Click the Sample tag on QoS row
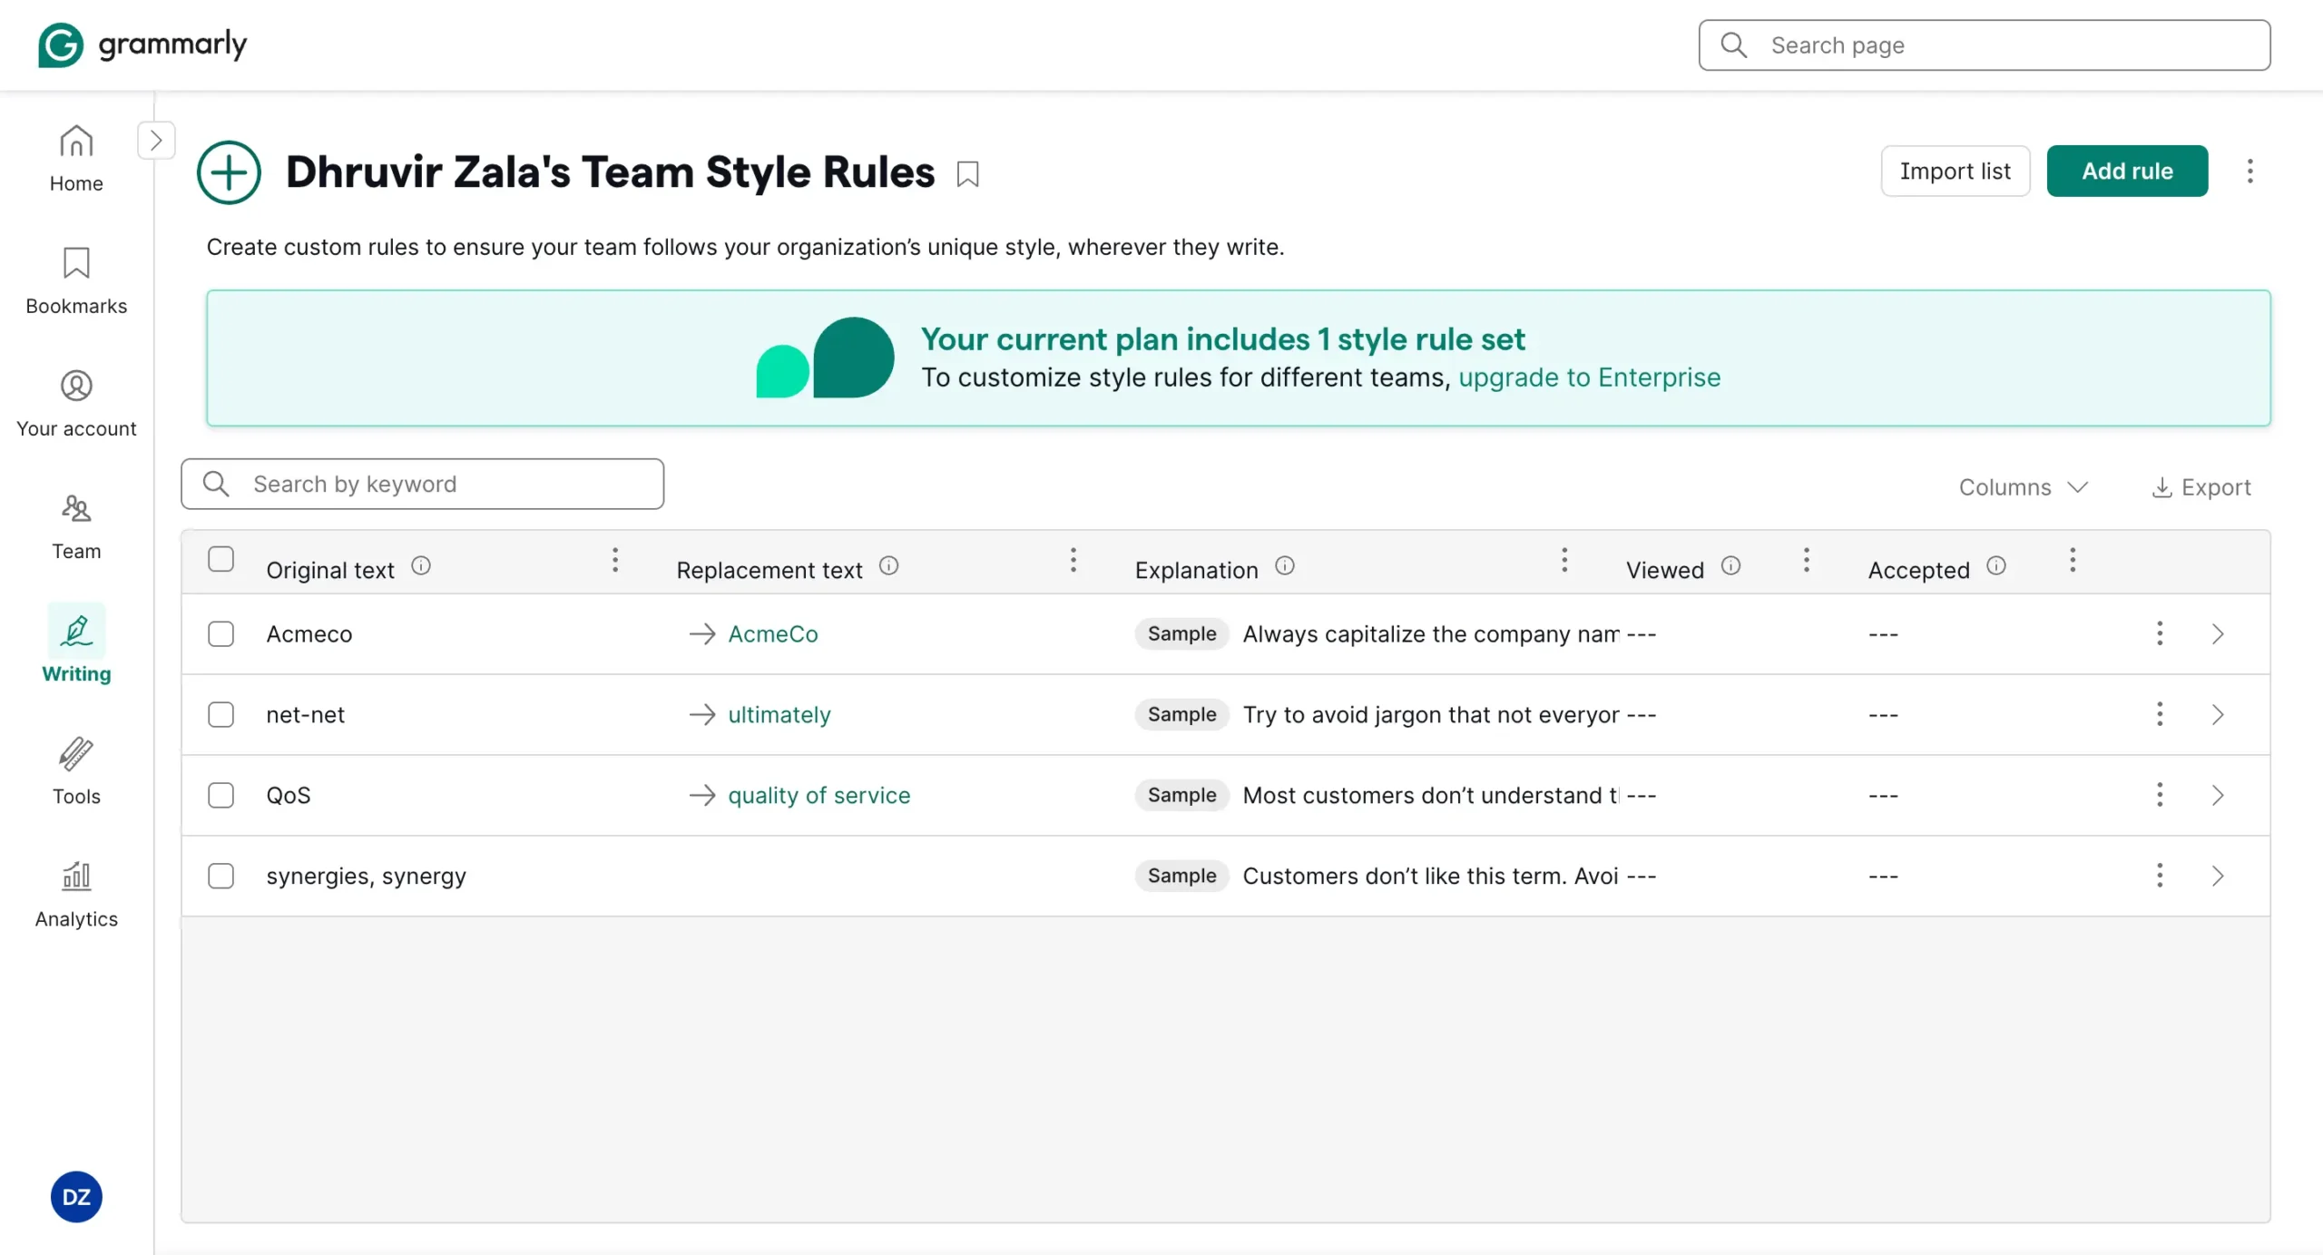 1181,795
